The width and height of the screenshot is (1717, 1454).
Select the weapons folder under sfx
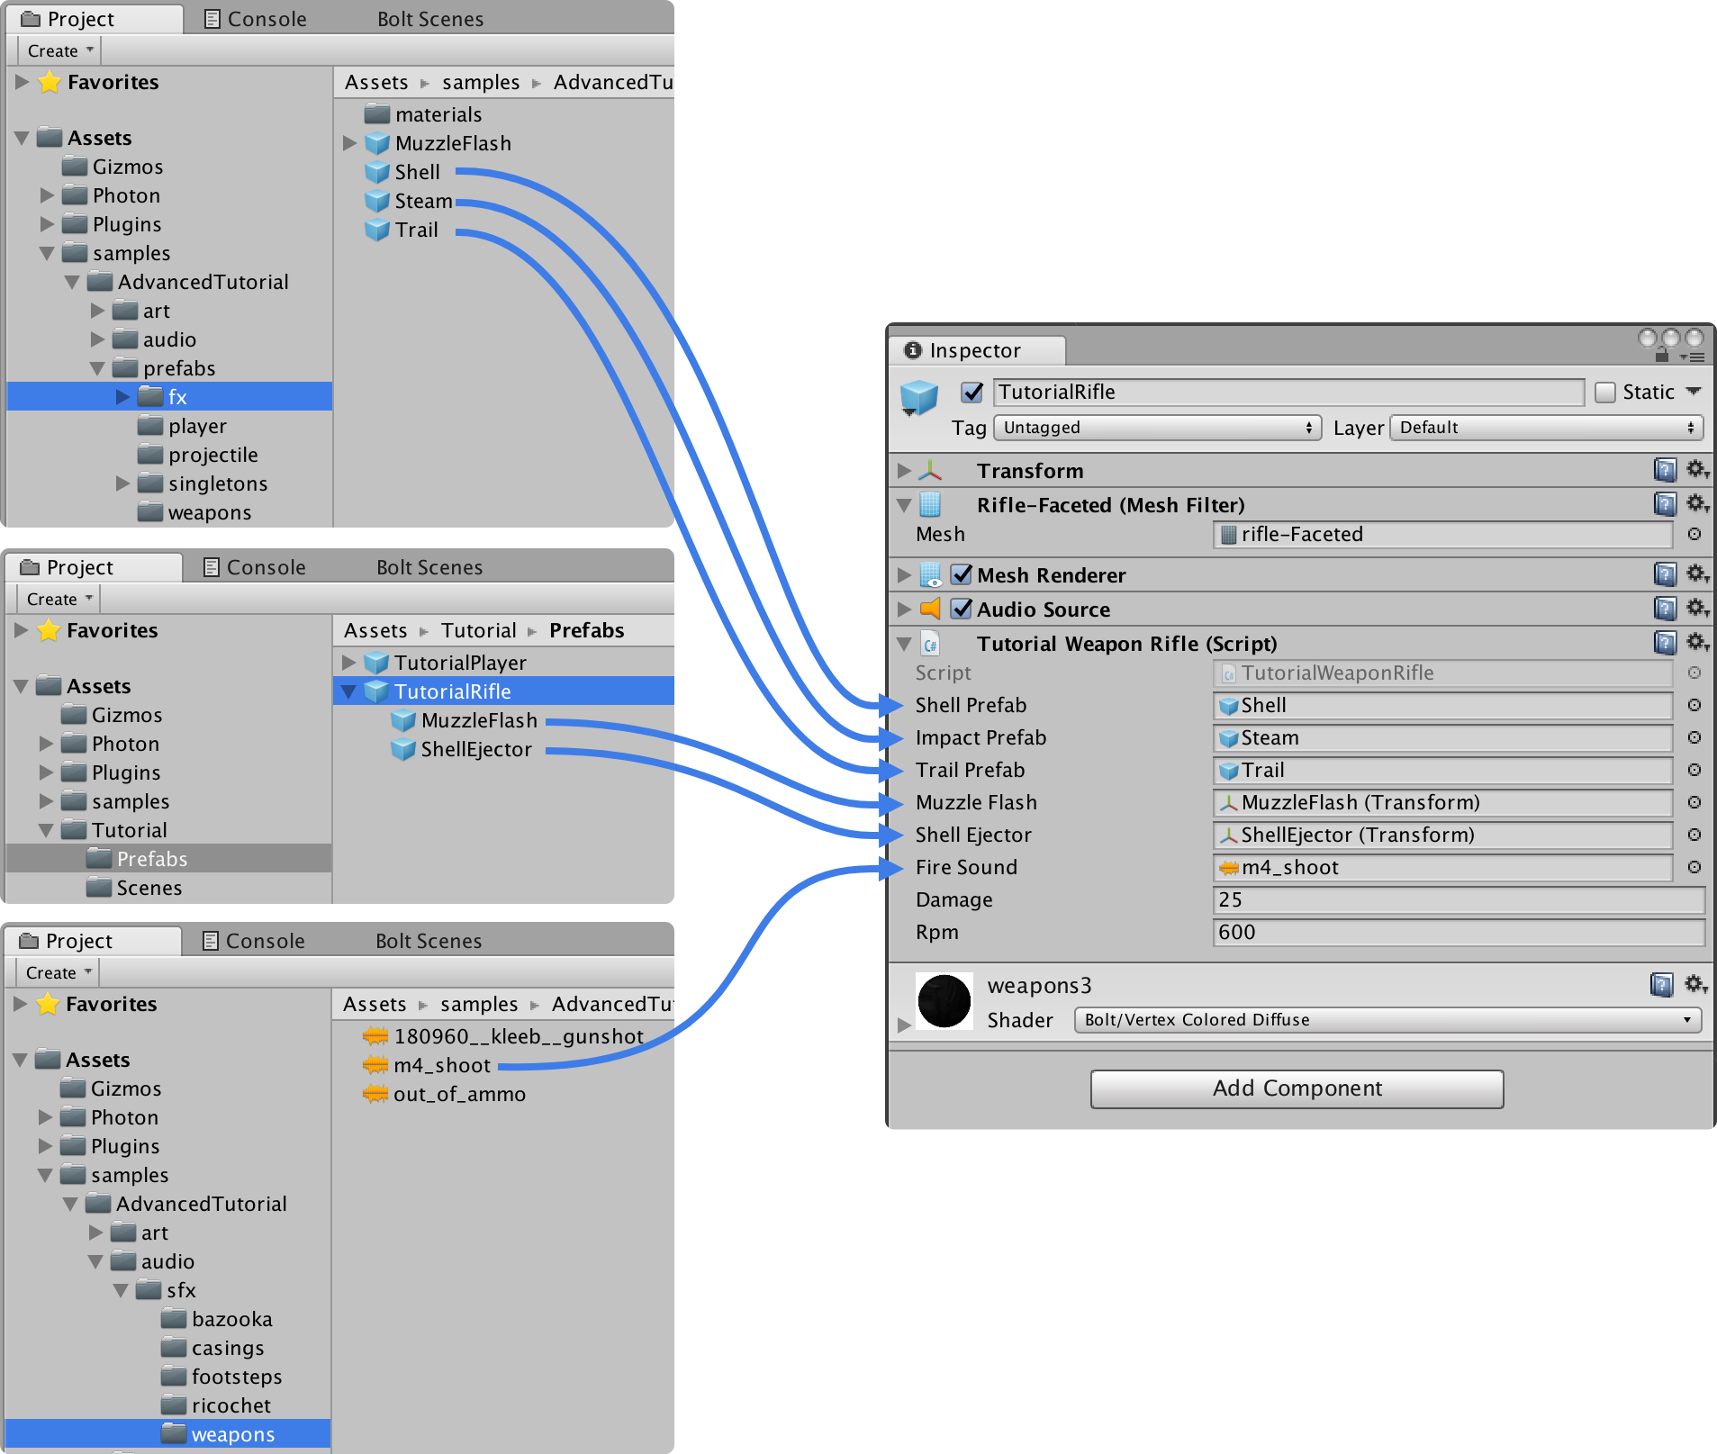168,1433
